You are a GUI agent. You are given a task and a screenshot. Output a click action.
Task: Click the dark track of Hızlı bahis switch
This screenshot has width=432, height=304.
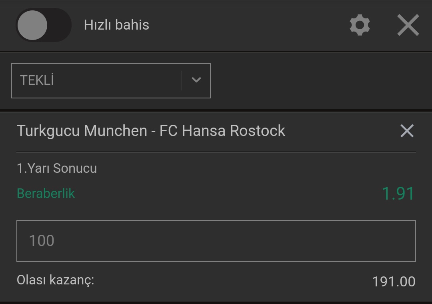point(59,25)
